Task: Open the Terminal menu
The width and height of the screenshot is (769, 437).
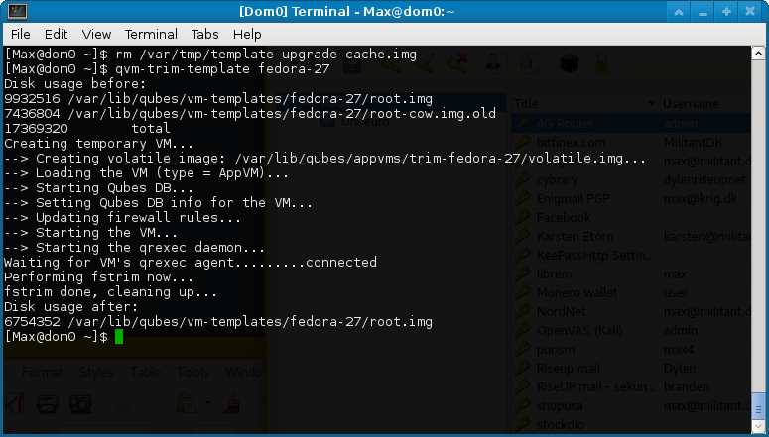Action: (x=151, y=35)
